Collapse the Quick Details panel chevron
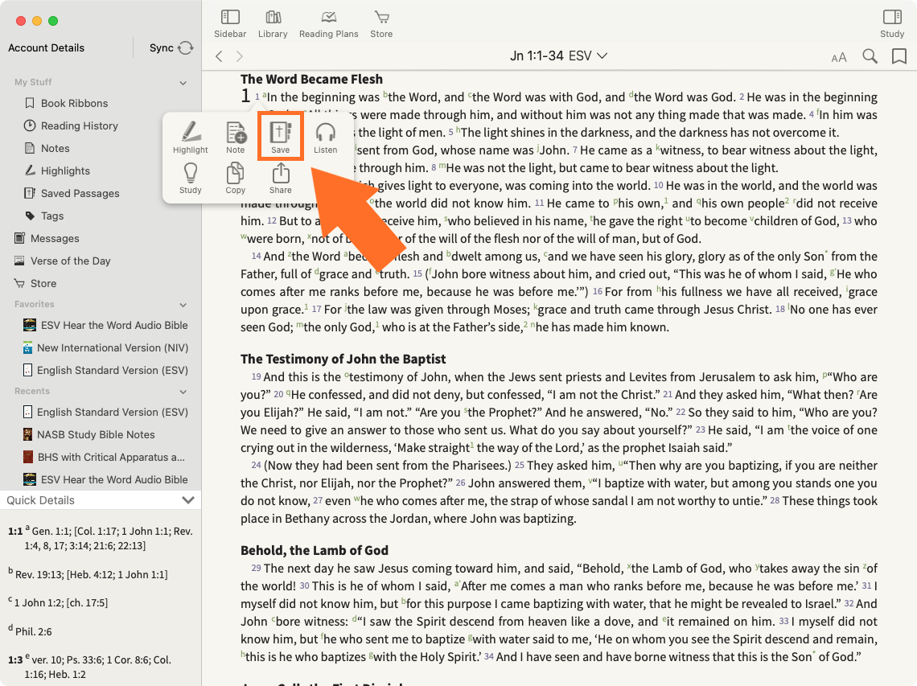 187,500
